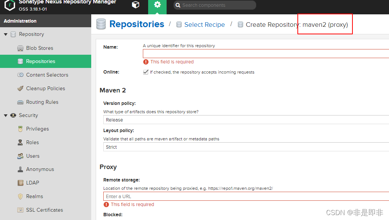389x220 pixels.
Task: Open the Layout policy Strict dropdown
Action: [246, 147]
